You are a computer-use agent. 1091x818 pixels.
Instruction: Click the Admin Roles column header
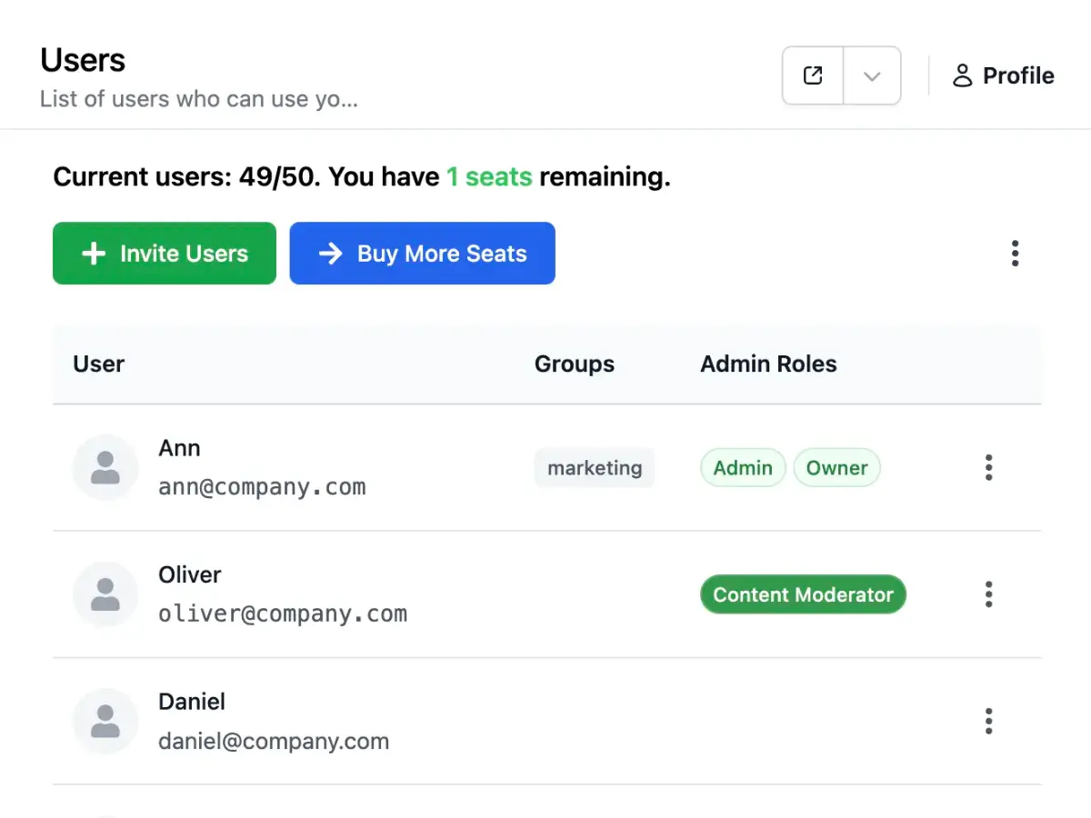768,364
